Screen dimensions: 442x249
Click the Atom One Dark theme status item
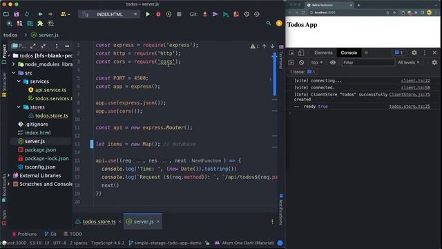pos(244,243)
